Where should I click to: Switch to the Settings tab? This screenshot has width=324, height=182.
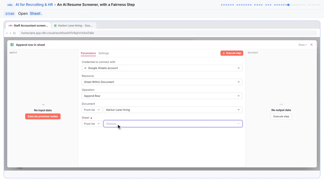coord(104,53)
